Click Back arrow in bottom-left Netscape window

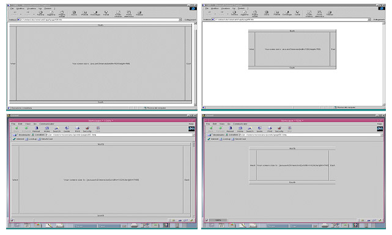(x=17, y=129)
